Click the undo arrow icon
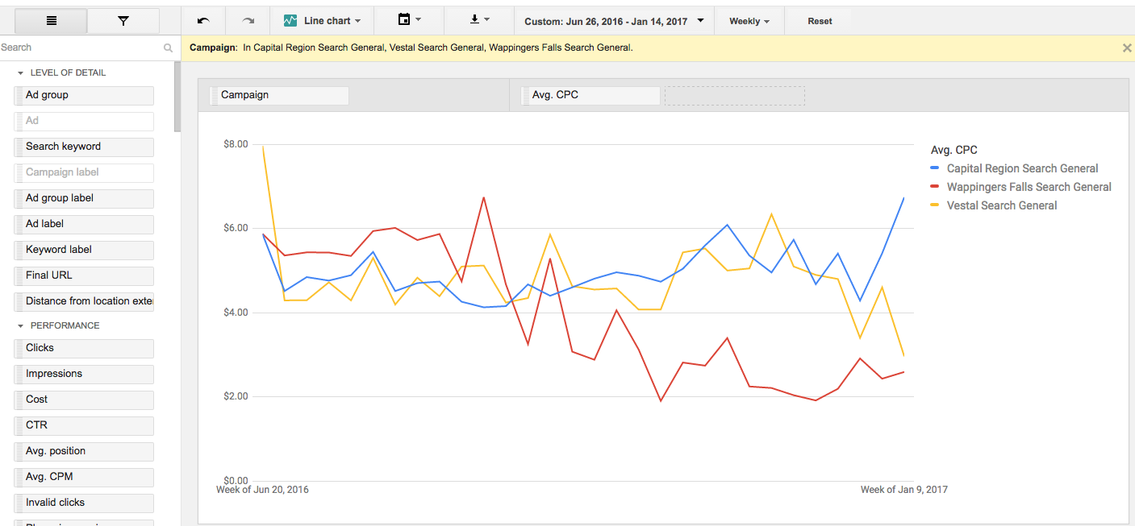This screenshot has width=1135, height=526. 203,21
